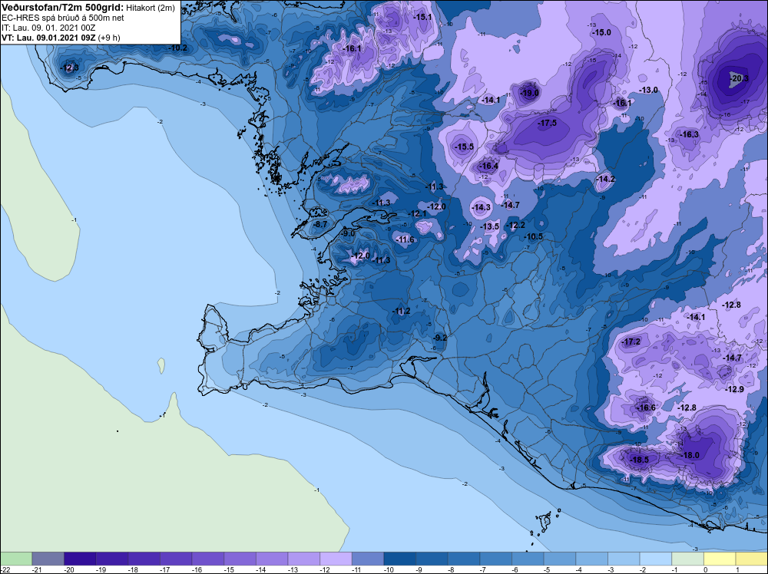Click the legend swatch labeled -10
Viewport: 768px width, 574px height.
click(x=399, y=559)
